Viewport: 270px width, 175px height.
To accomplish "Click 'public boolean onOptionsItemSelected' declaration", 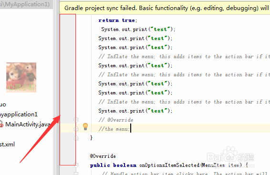I will click(x=145, y=165).
